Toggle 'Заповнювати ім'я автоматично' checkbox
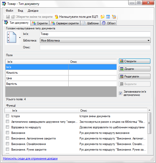 (x=120, y=93)
